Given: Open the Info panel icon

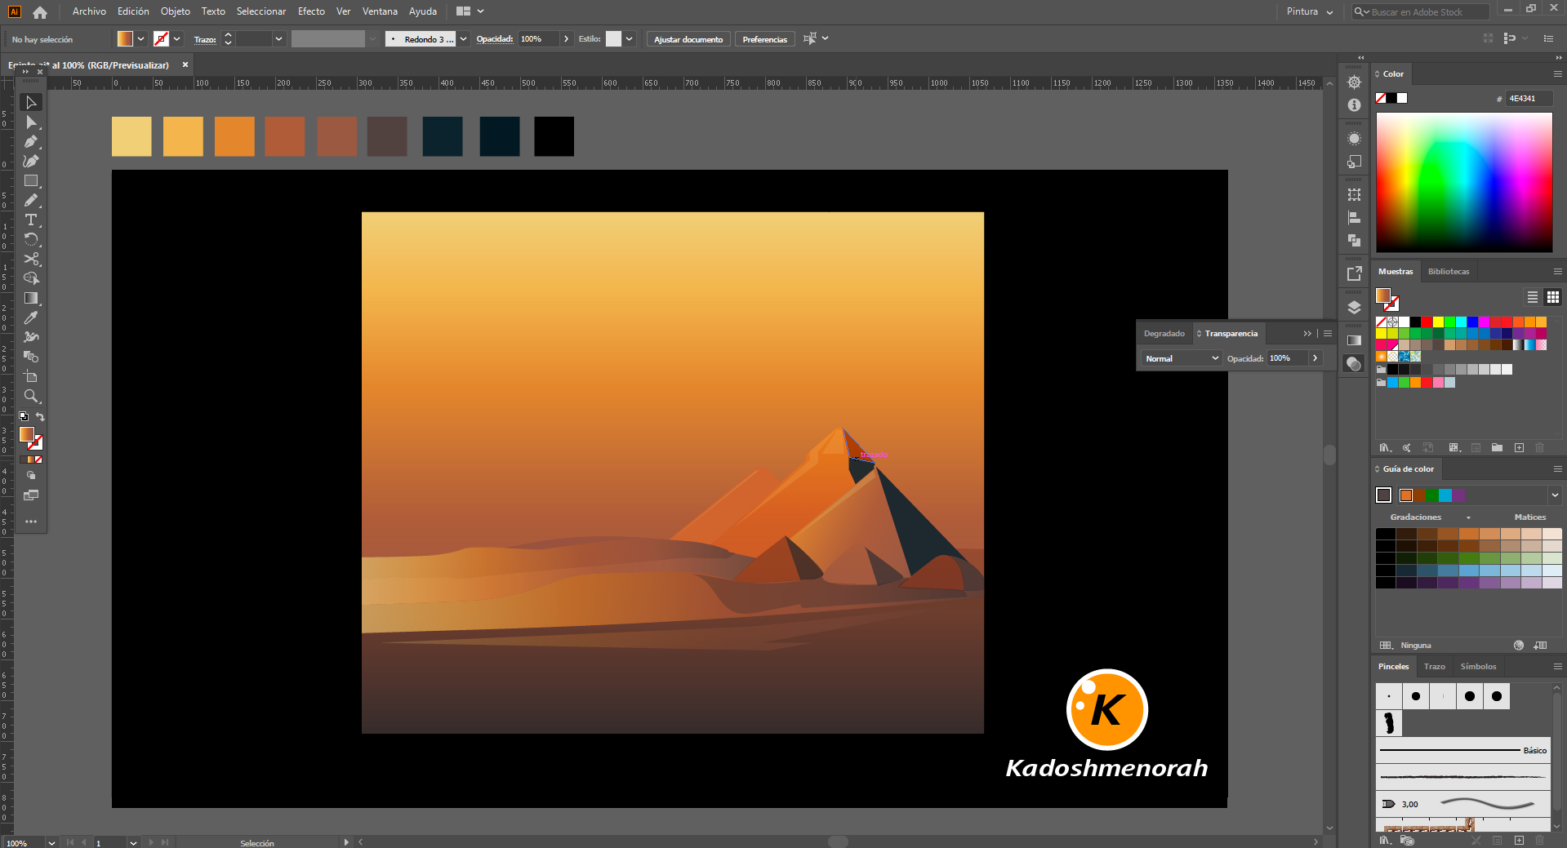Looking at the screenshot, I should click(x=1354, y=105).
